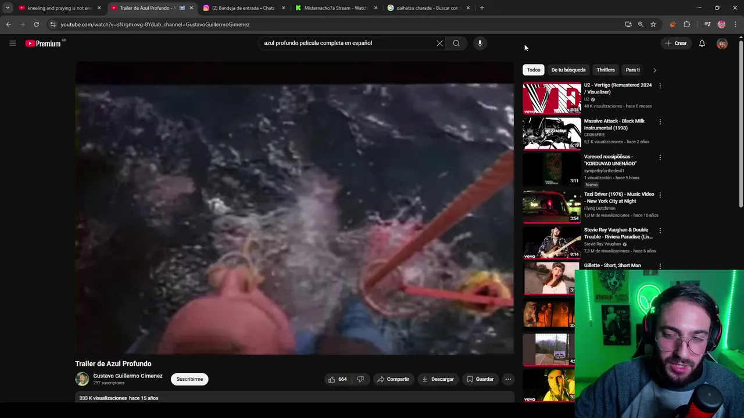
Task: Focus the YouTube search field
Action: point(348,43)
